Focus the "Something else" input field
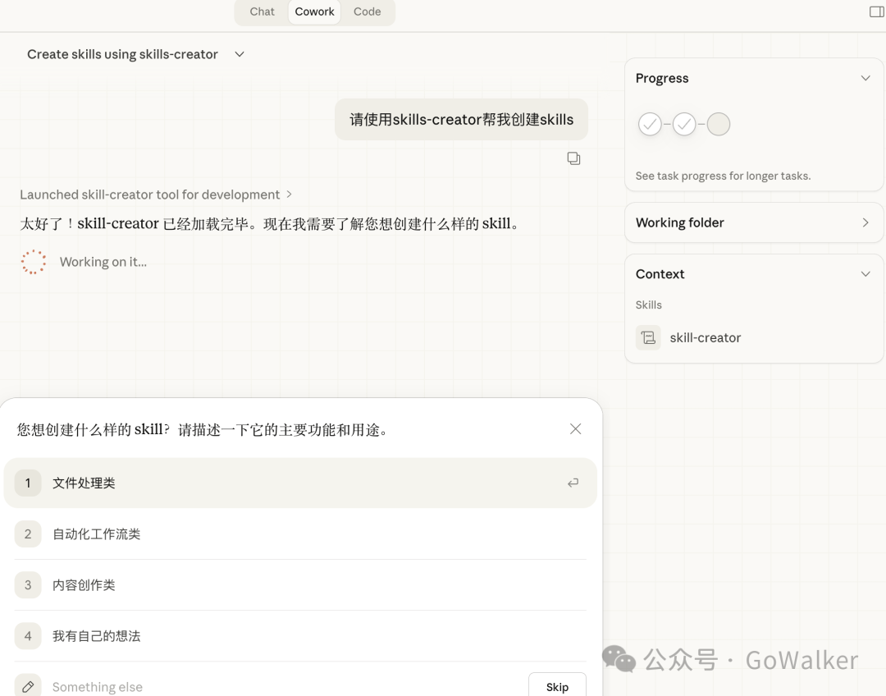Viewport: 886px width, 696px height. (282, 687)
